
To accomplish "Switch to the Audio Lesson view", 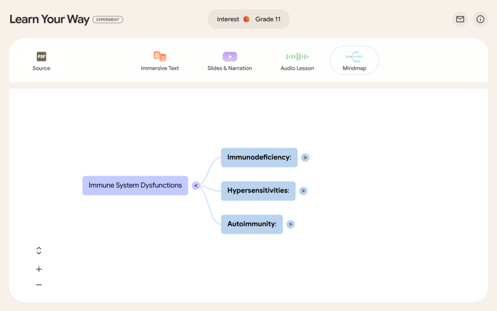I will (297, 61).
